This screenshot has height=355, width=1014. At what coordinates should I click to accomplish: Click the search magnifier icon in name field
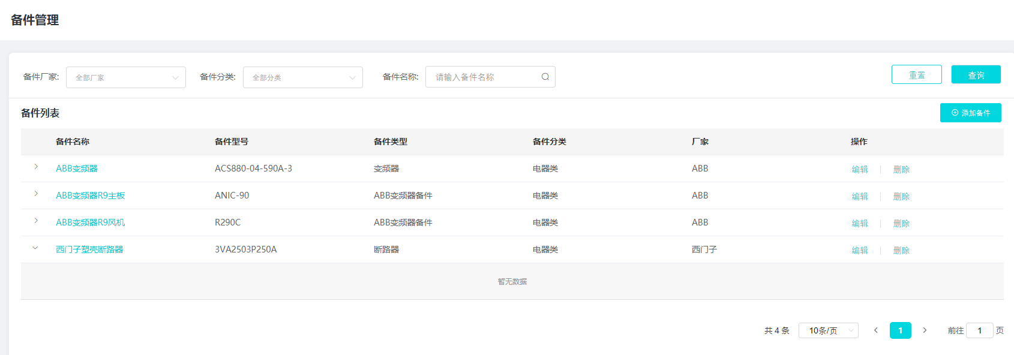coord(545,77)
